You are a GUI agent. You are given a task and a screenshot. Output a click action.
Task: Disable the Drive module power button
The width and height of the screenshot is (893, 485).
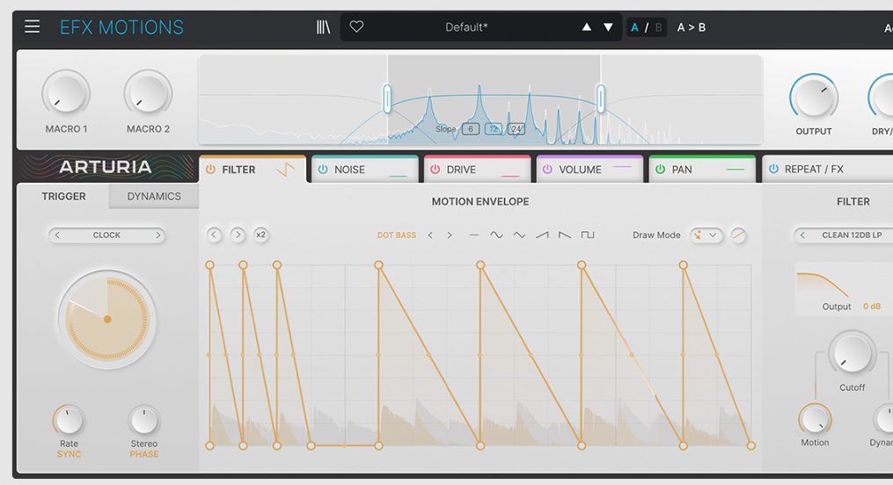coord(436,170)
